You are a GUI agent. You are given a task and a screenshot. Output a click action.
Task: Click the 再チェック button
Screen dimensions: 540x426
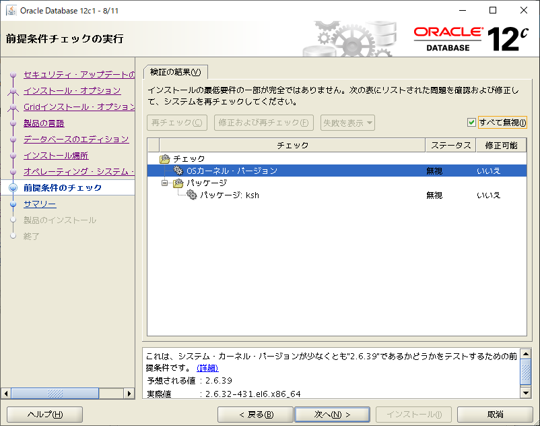click(177, 123)
